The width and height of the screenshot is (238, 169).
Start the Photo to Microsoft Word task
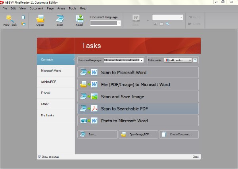[x=138, y=121]
